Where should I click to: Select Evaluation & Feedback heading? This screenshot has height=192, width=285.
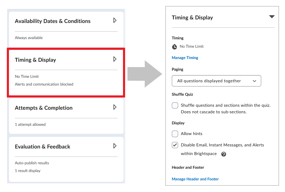[43, 147]
